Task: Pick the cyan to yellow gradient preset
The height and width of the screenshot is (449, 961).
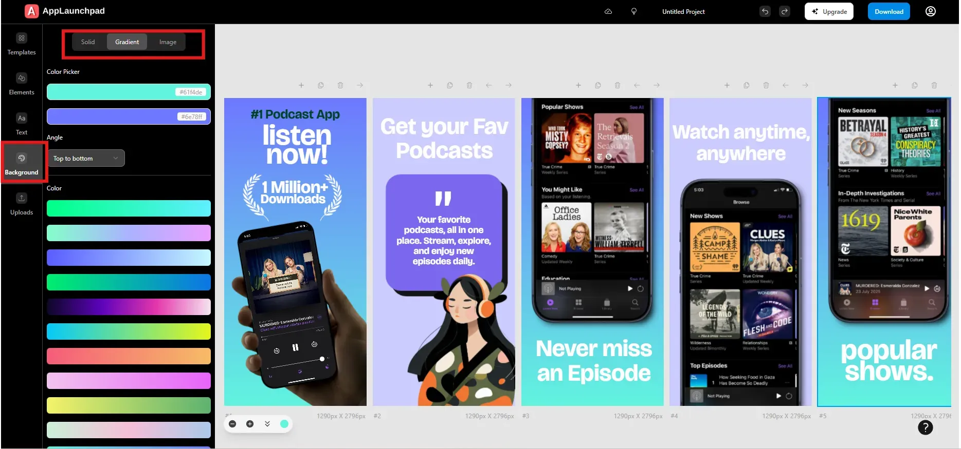Action: (129, 331)
